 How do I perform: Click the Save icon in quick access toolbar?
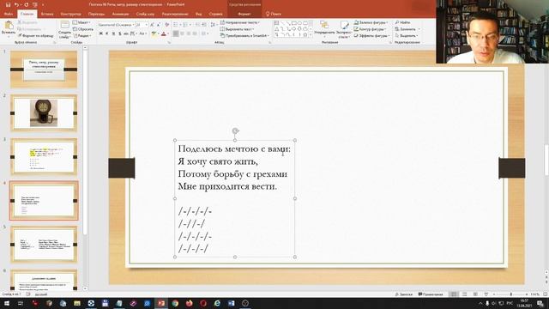[x=8, y=5]
